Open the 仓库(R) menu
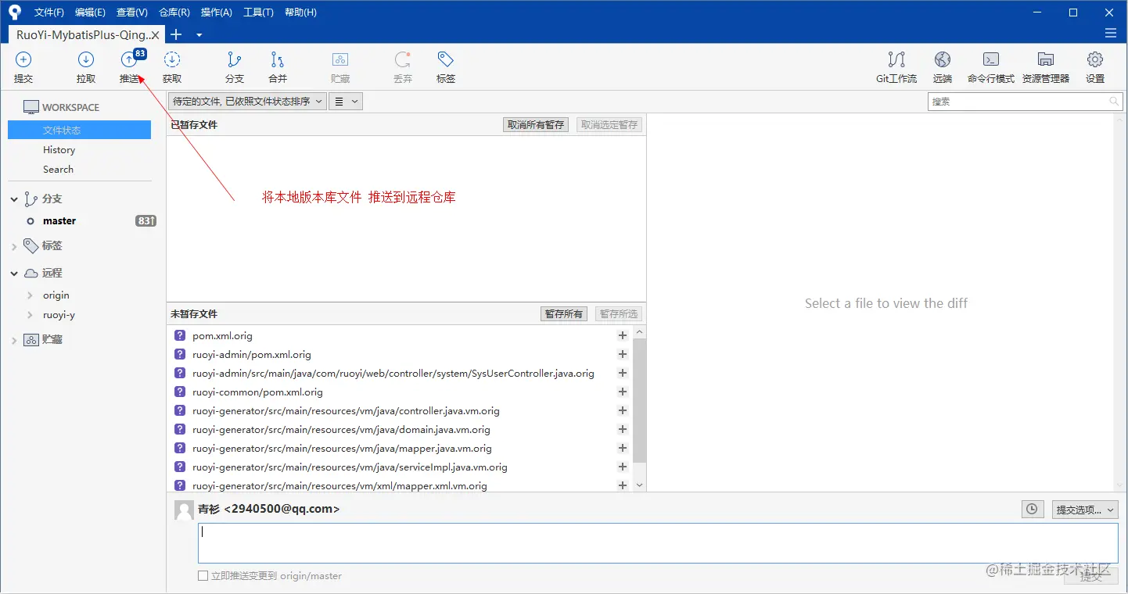The image size is (1128, 594). click(174, 13)
